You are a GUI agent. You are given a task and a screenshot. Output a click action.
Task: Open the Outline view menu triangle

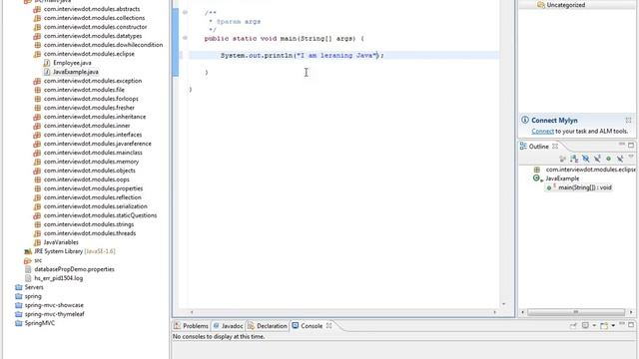(x=631, y=157)
